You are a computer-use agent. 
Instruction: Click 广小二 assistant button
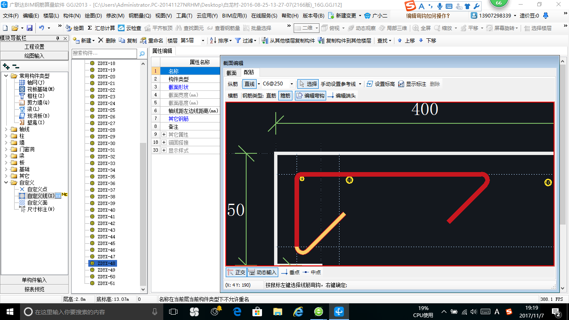point(376,15)
